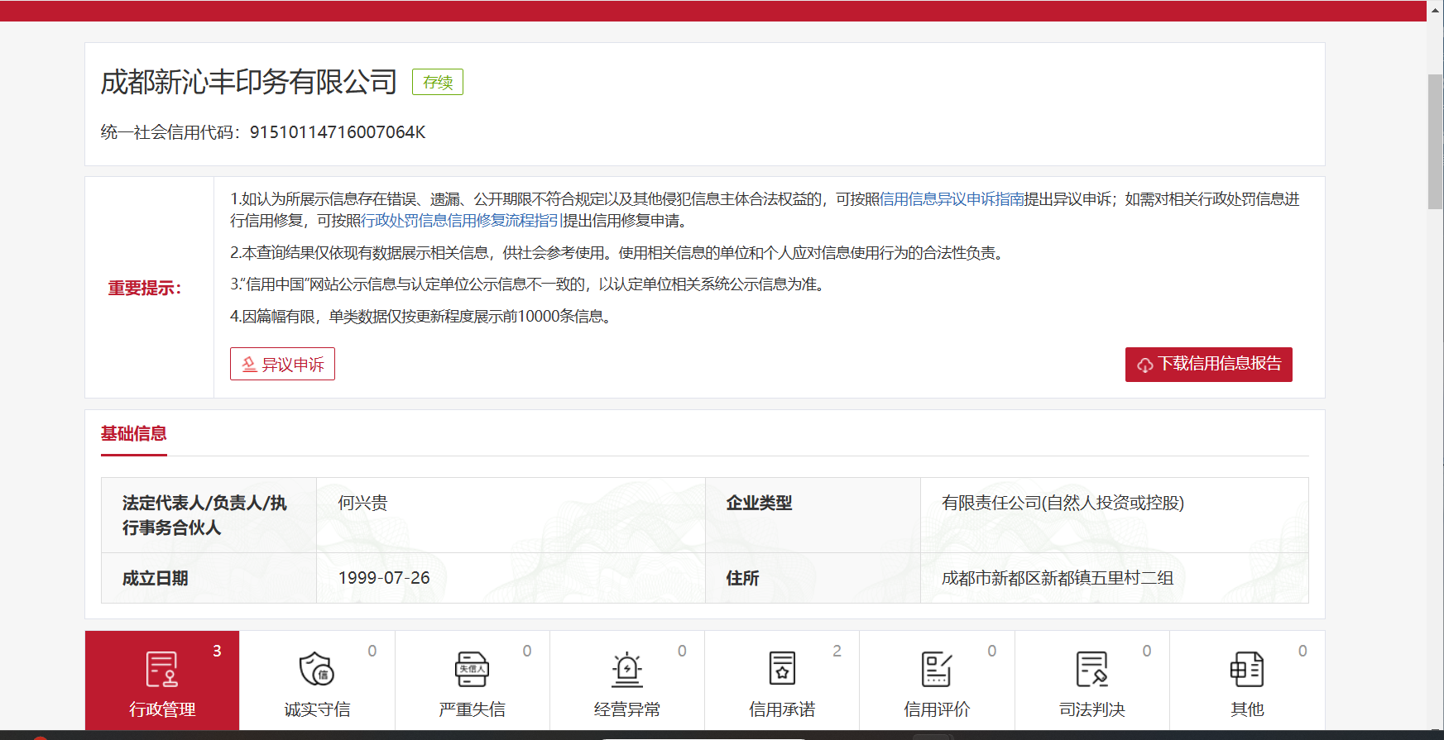The image size is (1444, 740).
Task: Select the 信用评价 icon
Action: coord(936,670)
